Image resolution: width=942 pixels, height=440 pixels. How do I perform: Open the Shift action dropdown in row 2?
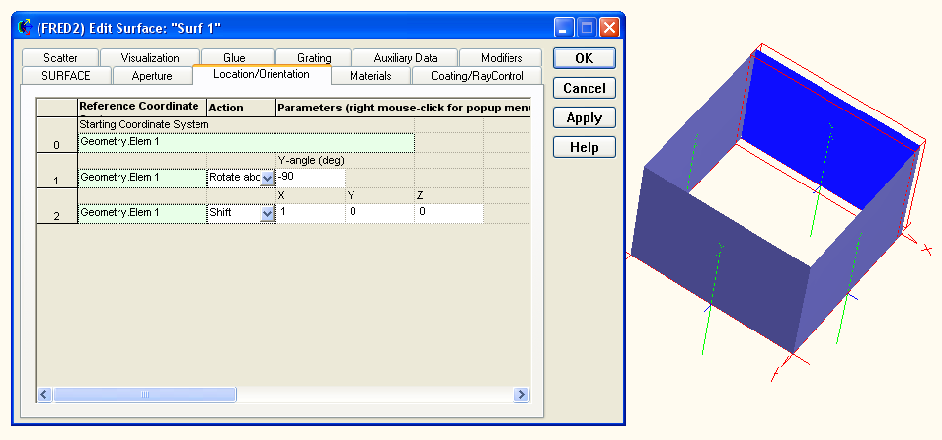[267, 213]
